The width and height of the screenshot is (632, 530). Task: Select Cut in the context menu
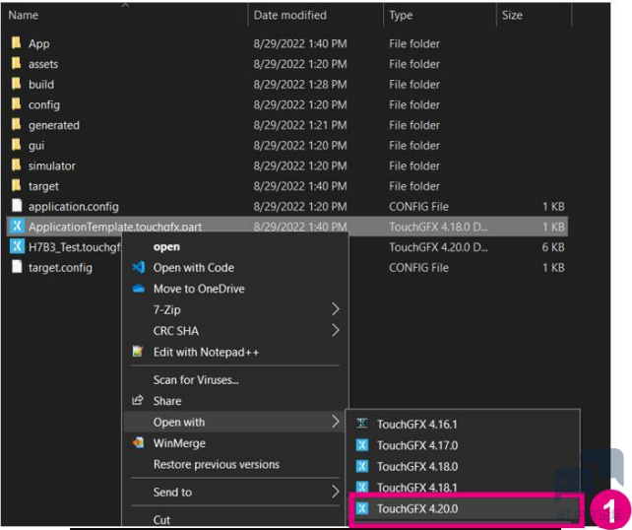point(235,520)
